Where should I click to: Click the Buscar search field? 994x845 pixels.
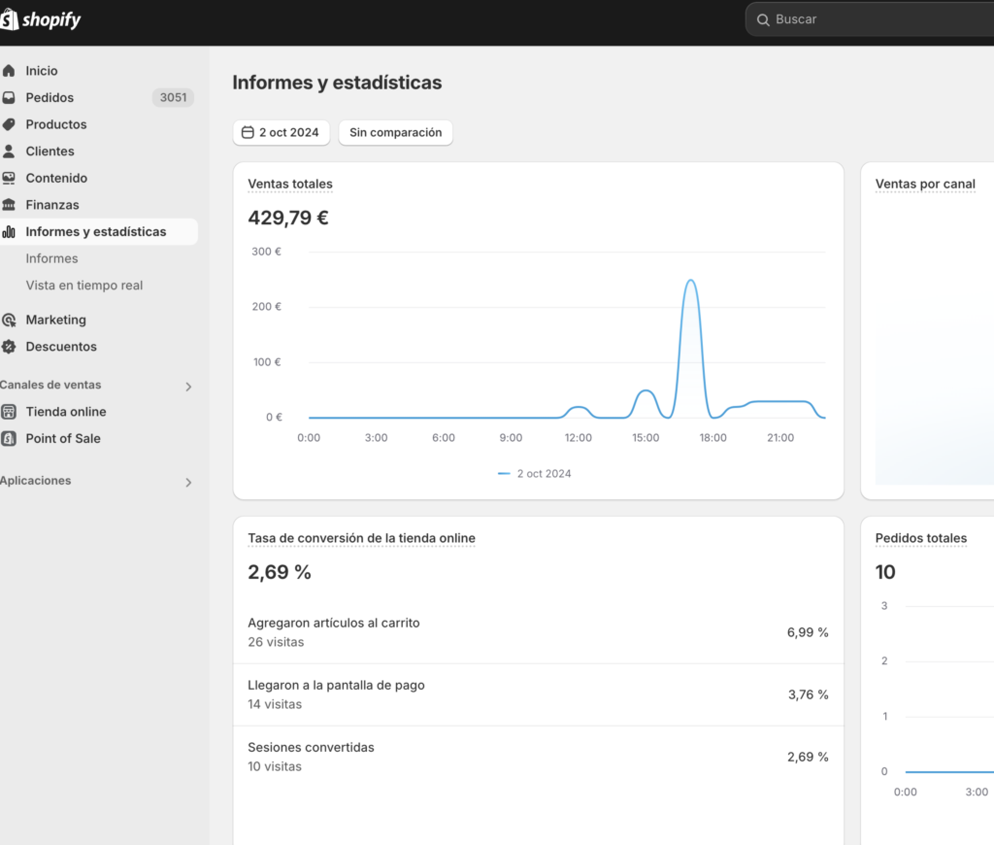point(870,19)
